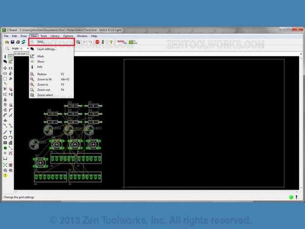The height and width of the screenshot is (229, 305).
Task: Click the DesignLink toolbar icon
Action: point(122,42)
